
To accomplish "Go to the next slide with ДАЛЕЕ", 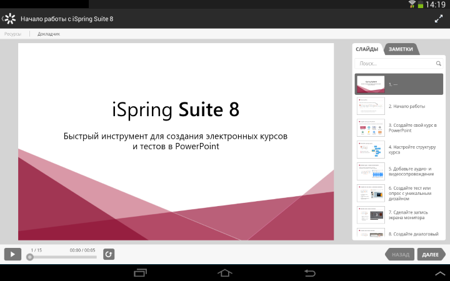I will (x=431, y=254).
